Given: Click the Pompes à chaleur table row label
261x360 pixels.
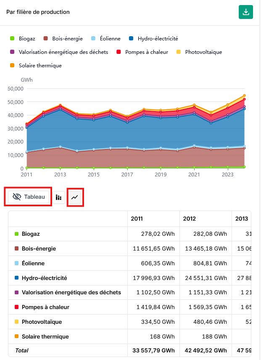Looking at the screenshot, I should 45,307.
